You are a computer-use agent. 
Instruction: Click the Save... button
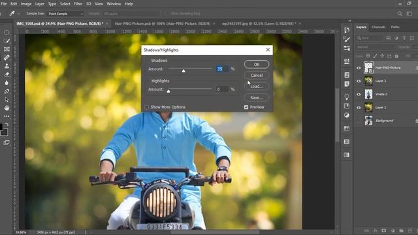pyautogui.click(x=257, y=97)
